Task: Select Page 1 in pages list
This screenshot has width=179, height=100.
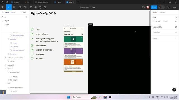Action: point(7,21)
